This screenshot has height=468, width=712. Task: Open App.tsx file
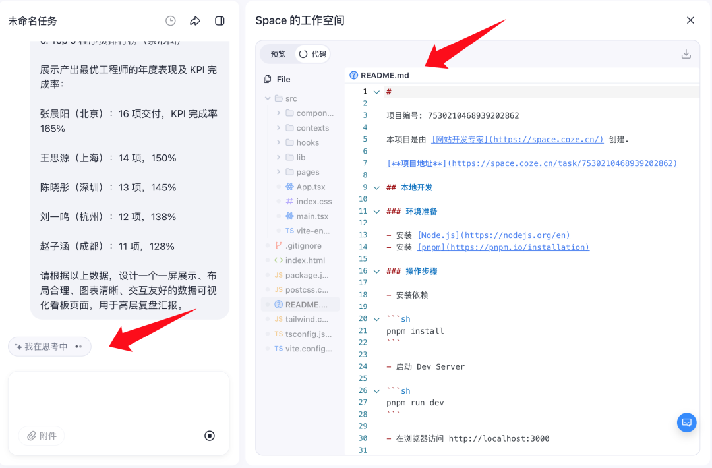tap(305, 187)
